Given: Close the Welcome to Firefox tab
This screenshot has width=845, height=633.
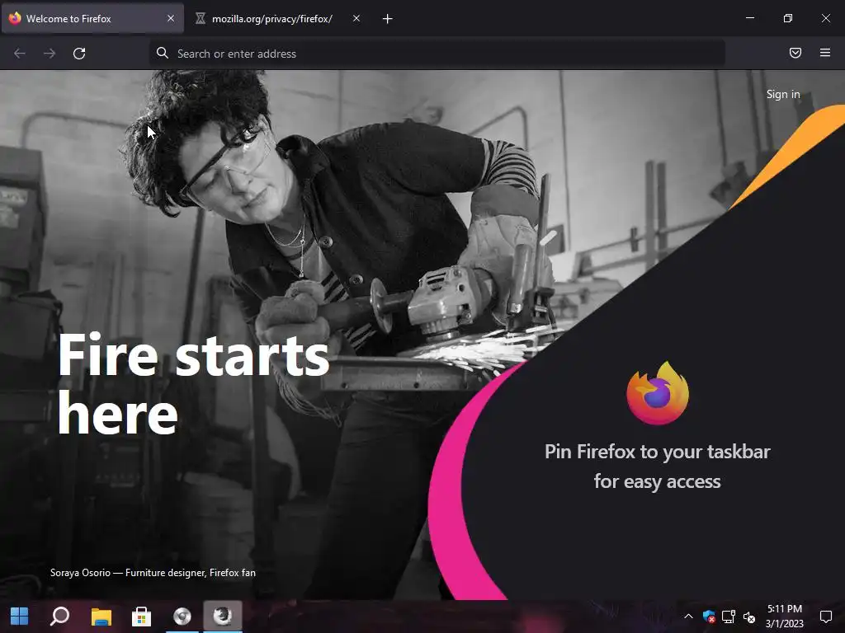Looking at the screenshot, I should click(x=171, y=18).
